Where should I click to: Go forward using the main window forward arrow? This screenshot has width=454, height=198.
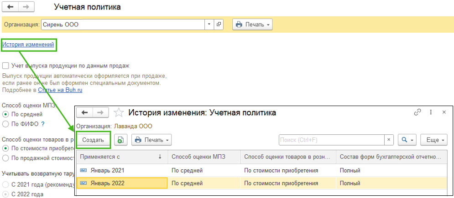(x=26, y=7)
